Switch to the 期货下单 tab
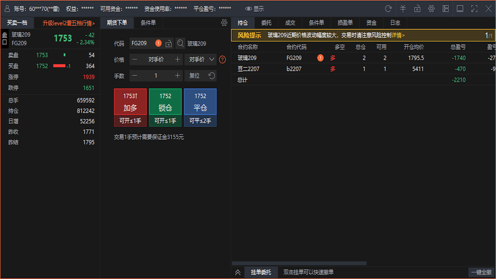Viewport: 496px width, 279px height. click(x=117, y=23)
